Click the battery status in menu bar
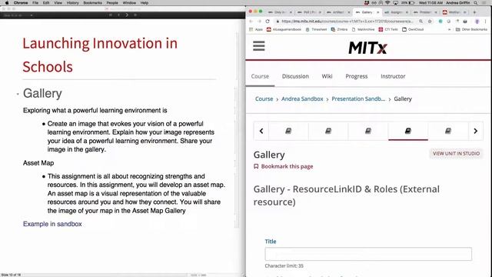The height and width of the screenshot is (277, 492). pyautogui.click(x=407, y=3)
